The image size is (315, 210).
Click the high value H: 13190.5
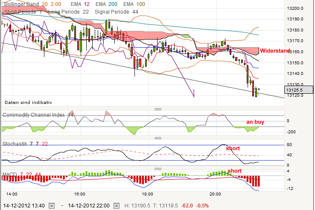pos(137,206)
